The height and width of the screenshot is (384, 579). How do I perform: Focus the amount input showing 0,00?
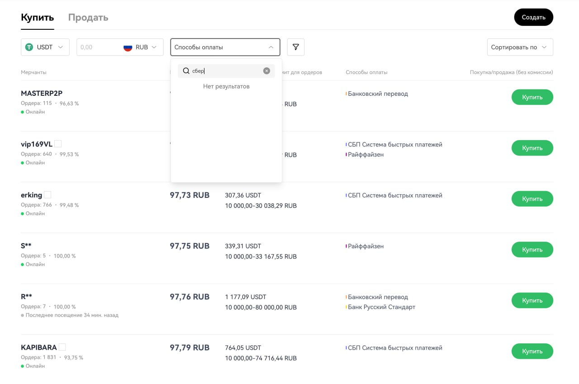97,47
